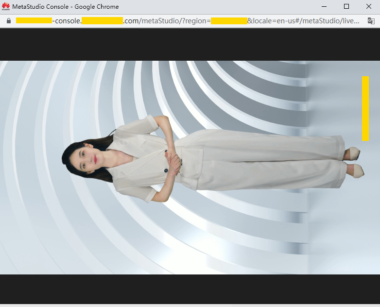Click the Huawei logo in title bar

(5, 6)
